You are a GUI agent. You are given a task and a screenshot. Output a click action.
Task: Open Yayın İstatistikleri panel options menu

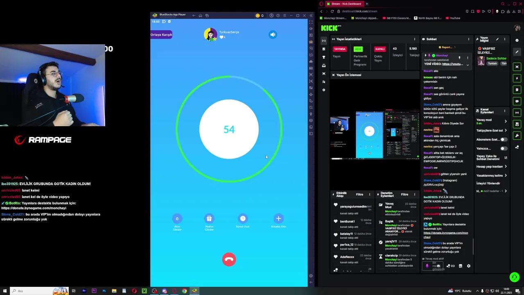pyautogui.click(x=415, y=39)
